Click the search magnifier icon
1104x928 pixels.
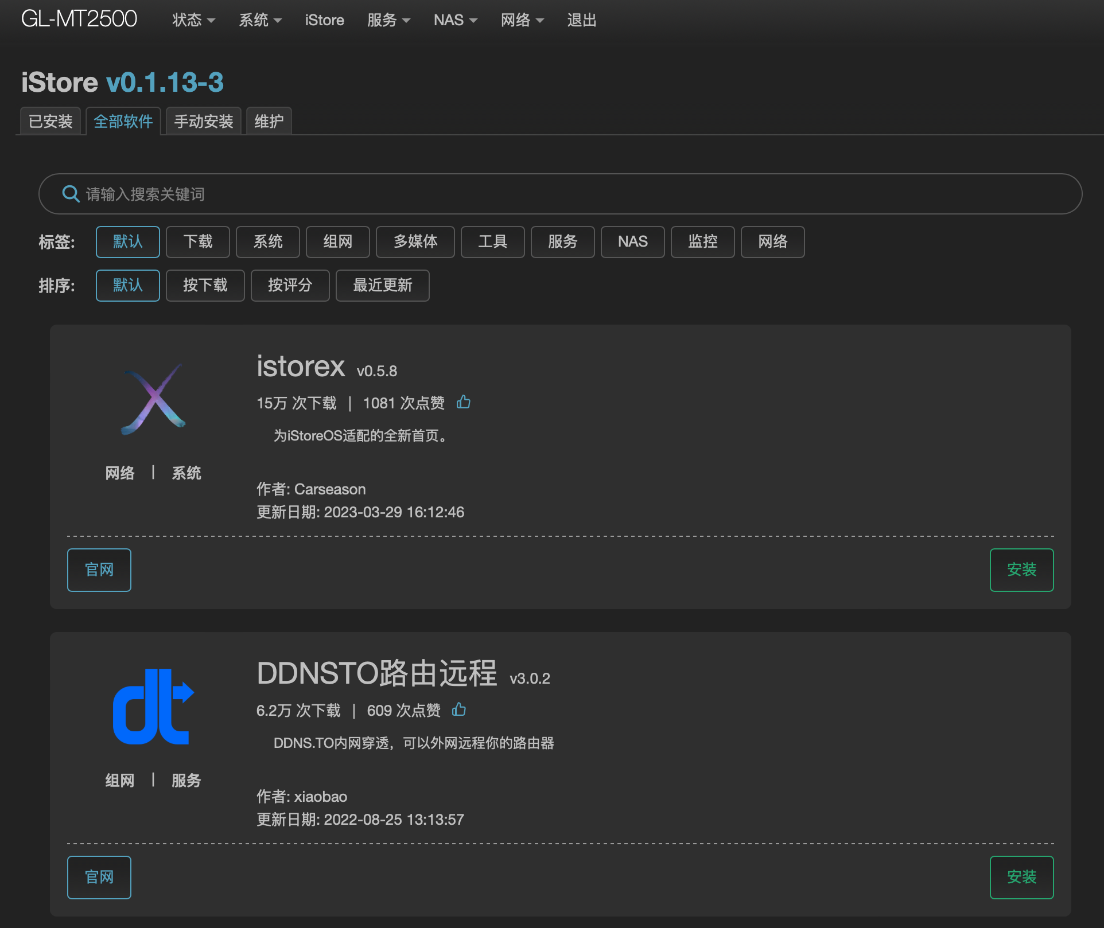[x=71, y=194]
